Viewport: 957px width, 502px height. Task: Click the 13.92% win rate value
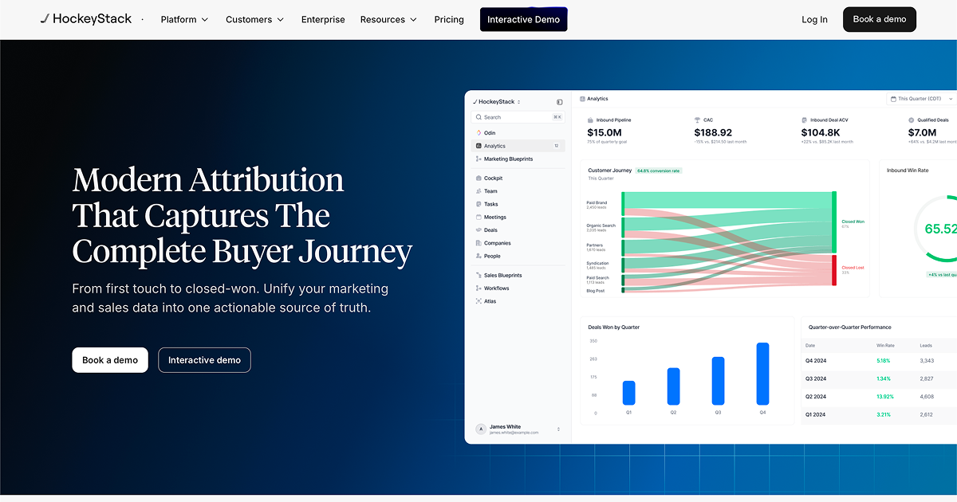885,396
